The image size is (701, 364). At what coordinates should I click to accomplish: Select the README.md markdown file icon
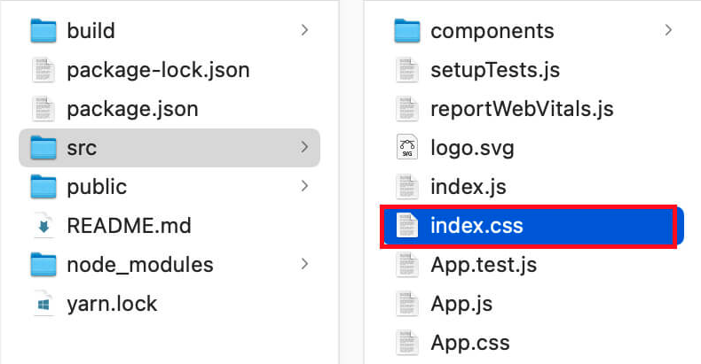[x=43, y=225]
